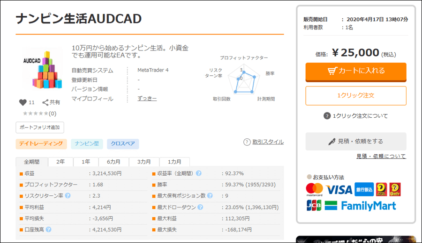This screenshot has width=422, height=243.
Task: Open the 1カ月 period tab
Action: click(x=174, y=162)
